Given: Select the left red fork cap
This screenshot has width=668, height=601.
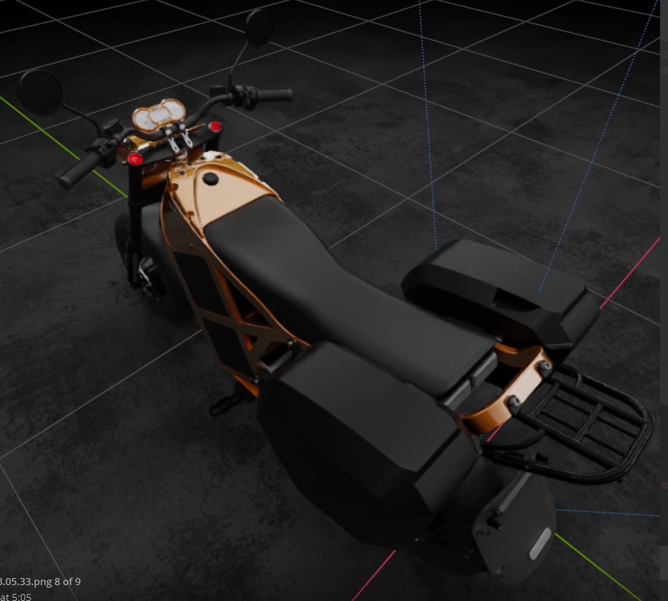Looking at the screenshot, I should 135,159.
